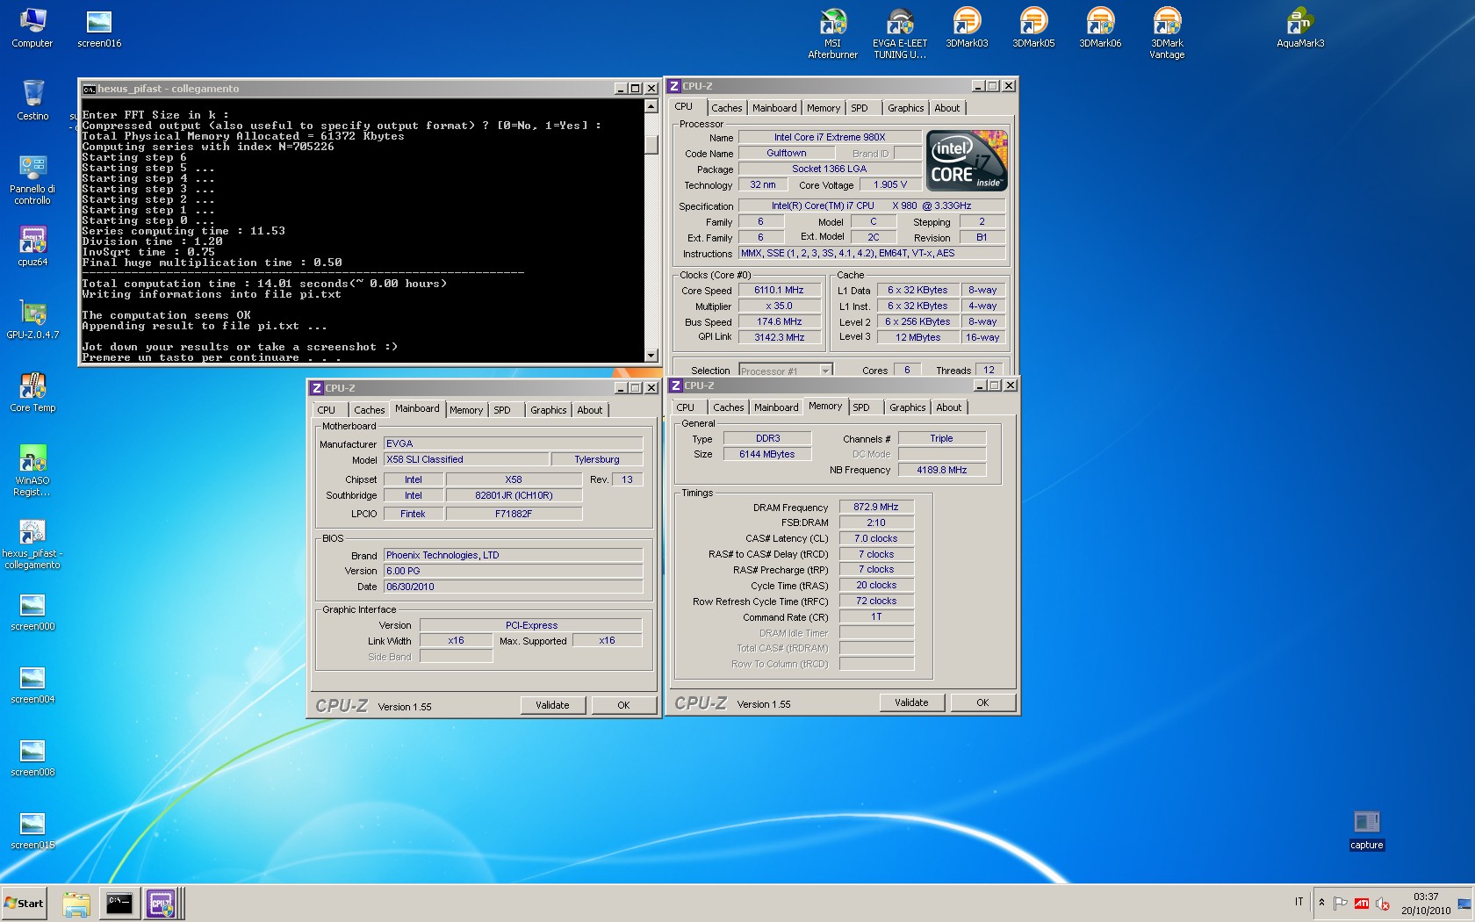Click OK in Memory CPU-Z window
Screen dimensions: 1475x922
(982, 702)
